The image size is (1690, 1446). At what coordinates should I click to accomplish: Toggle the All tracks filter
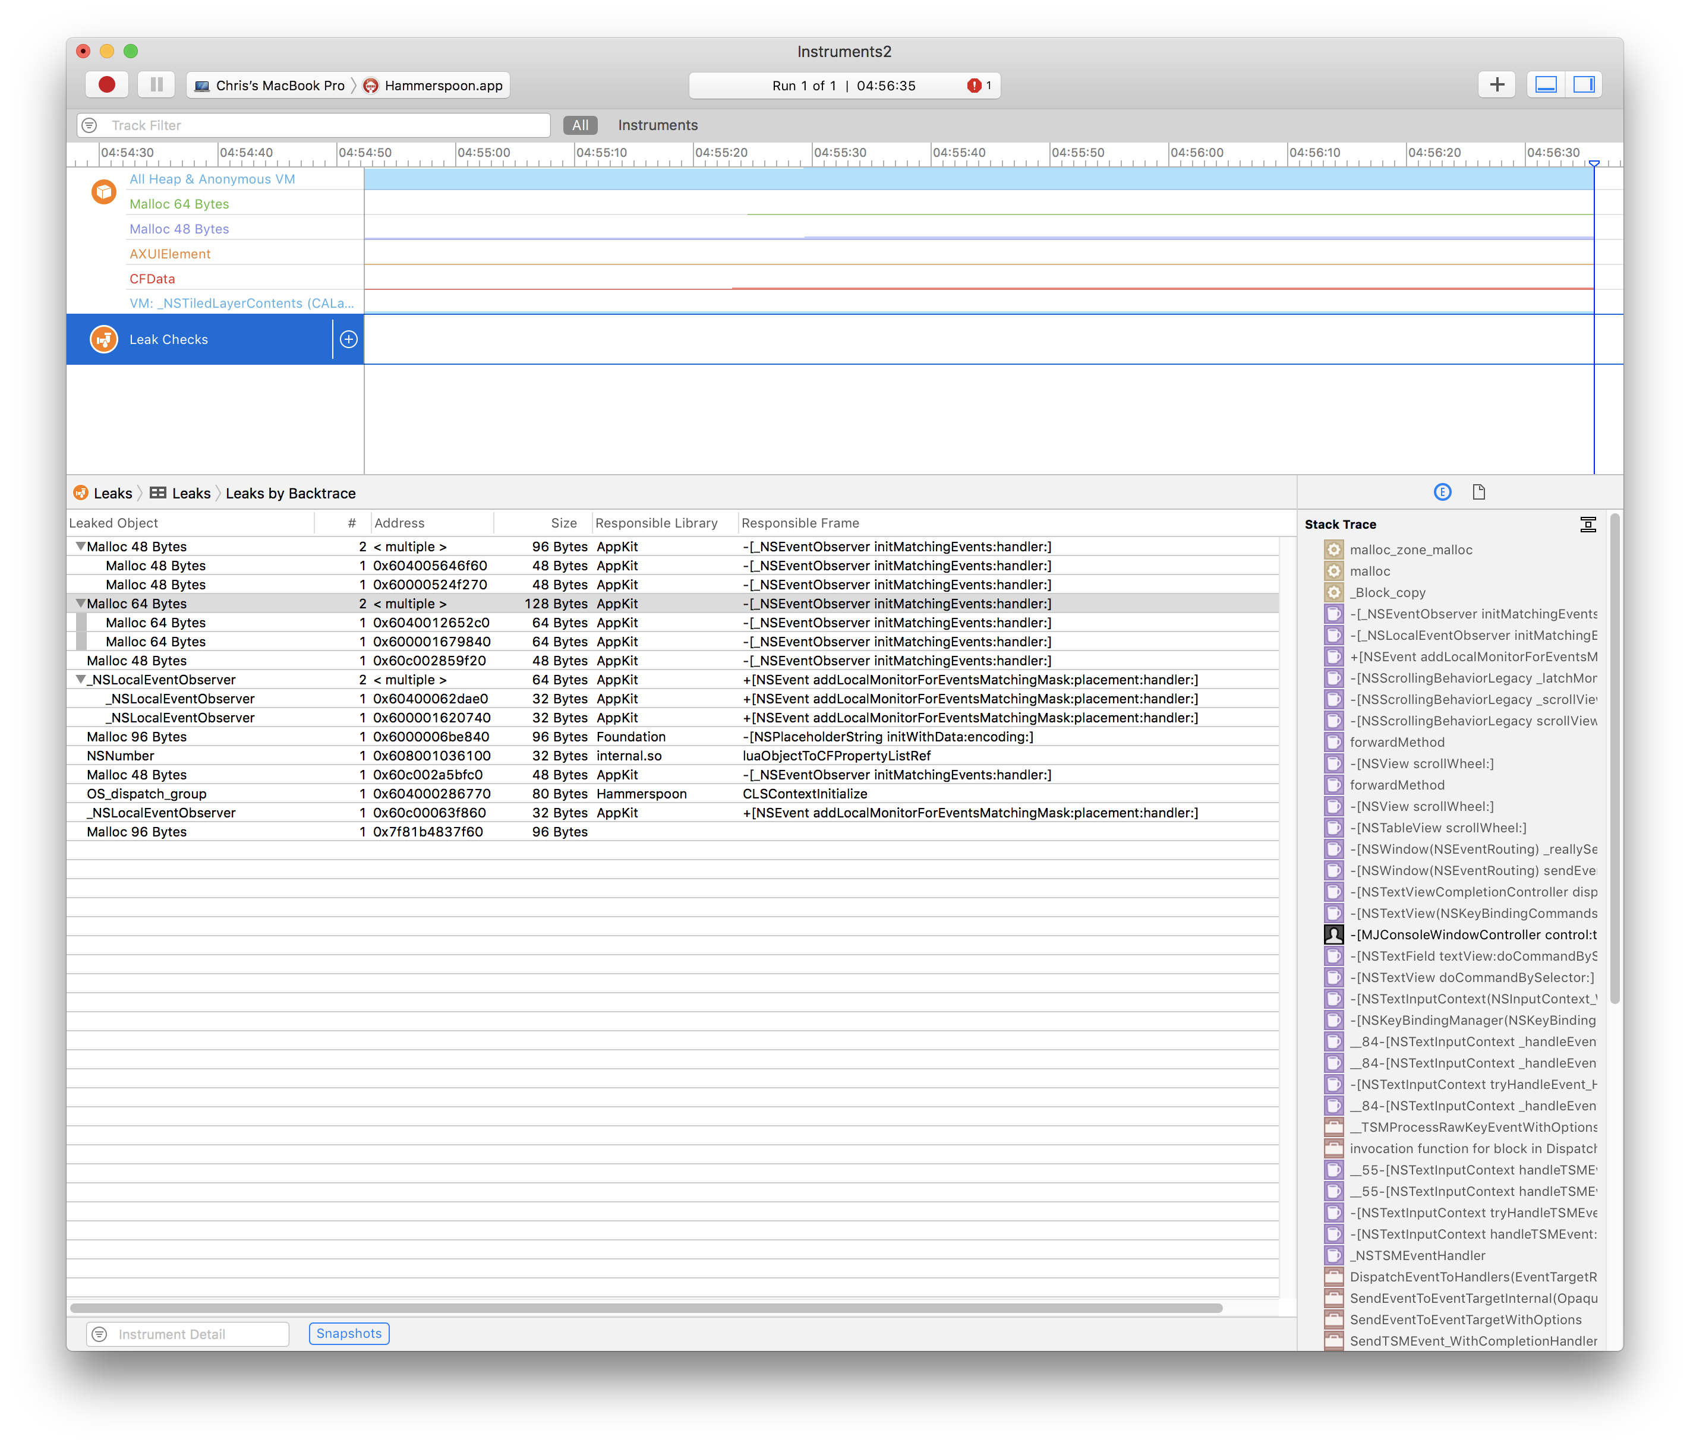[x=579, y=125]
